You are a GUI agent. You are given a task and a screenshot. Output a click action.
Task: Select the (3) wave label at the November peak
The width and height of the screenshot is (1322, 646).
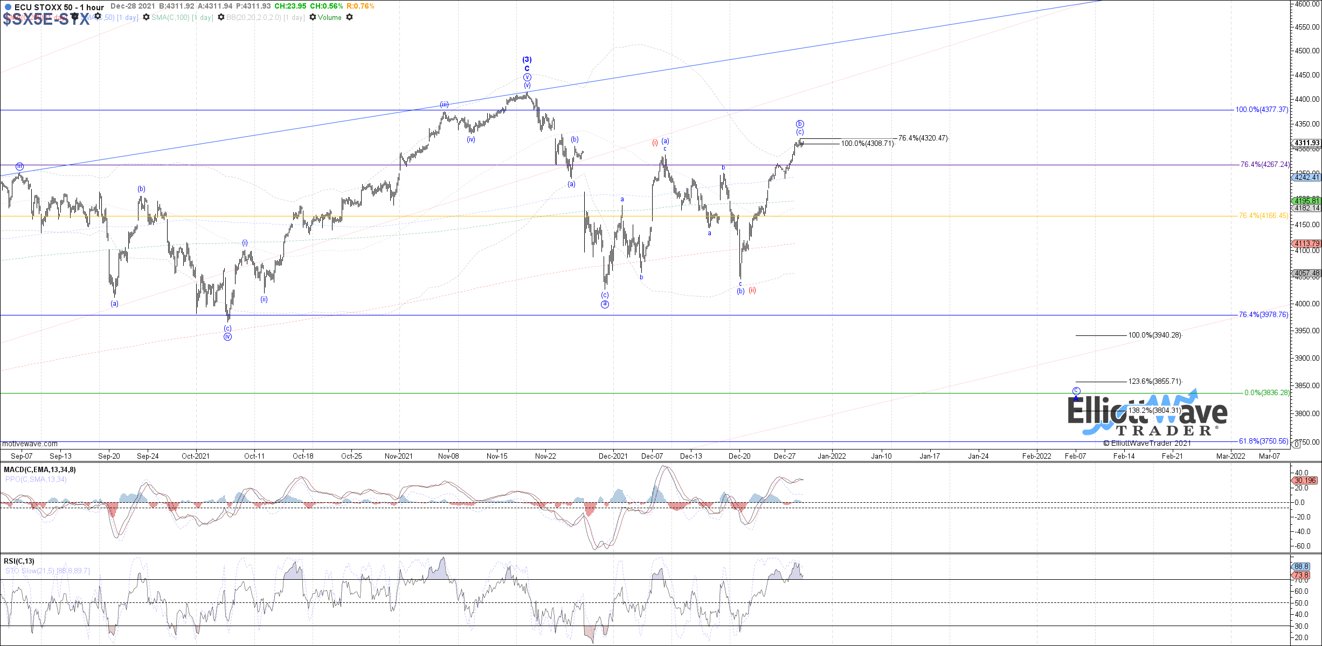click(527, 59)
